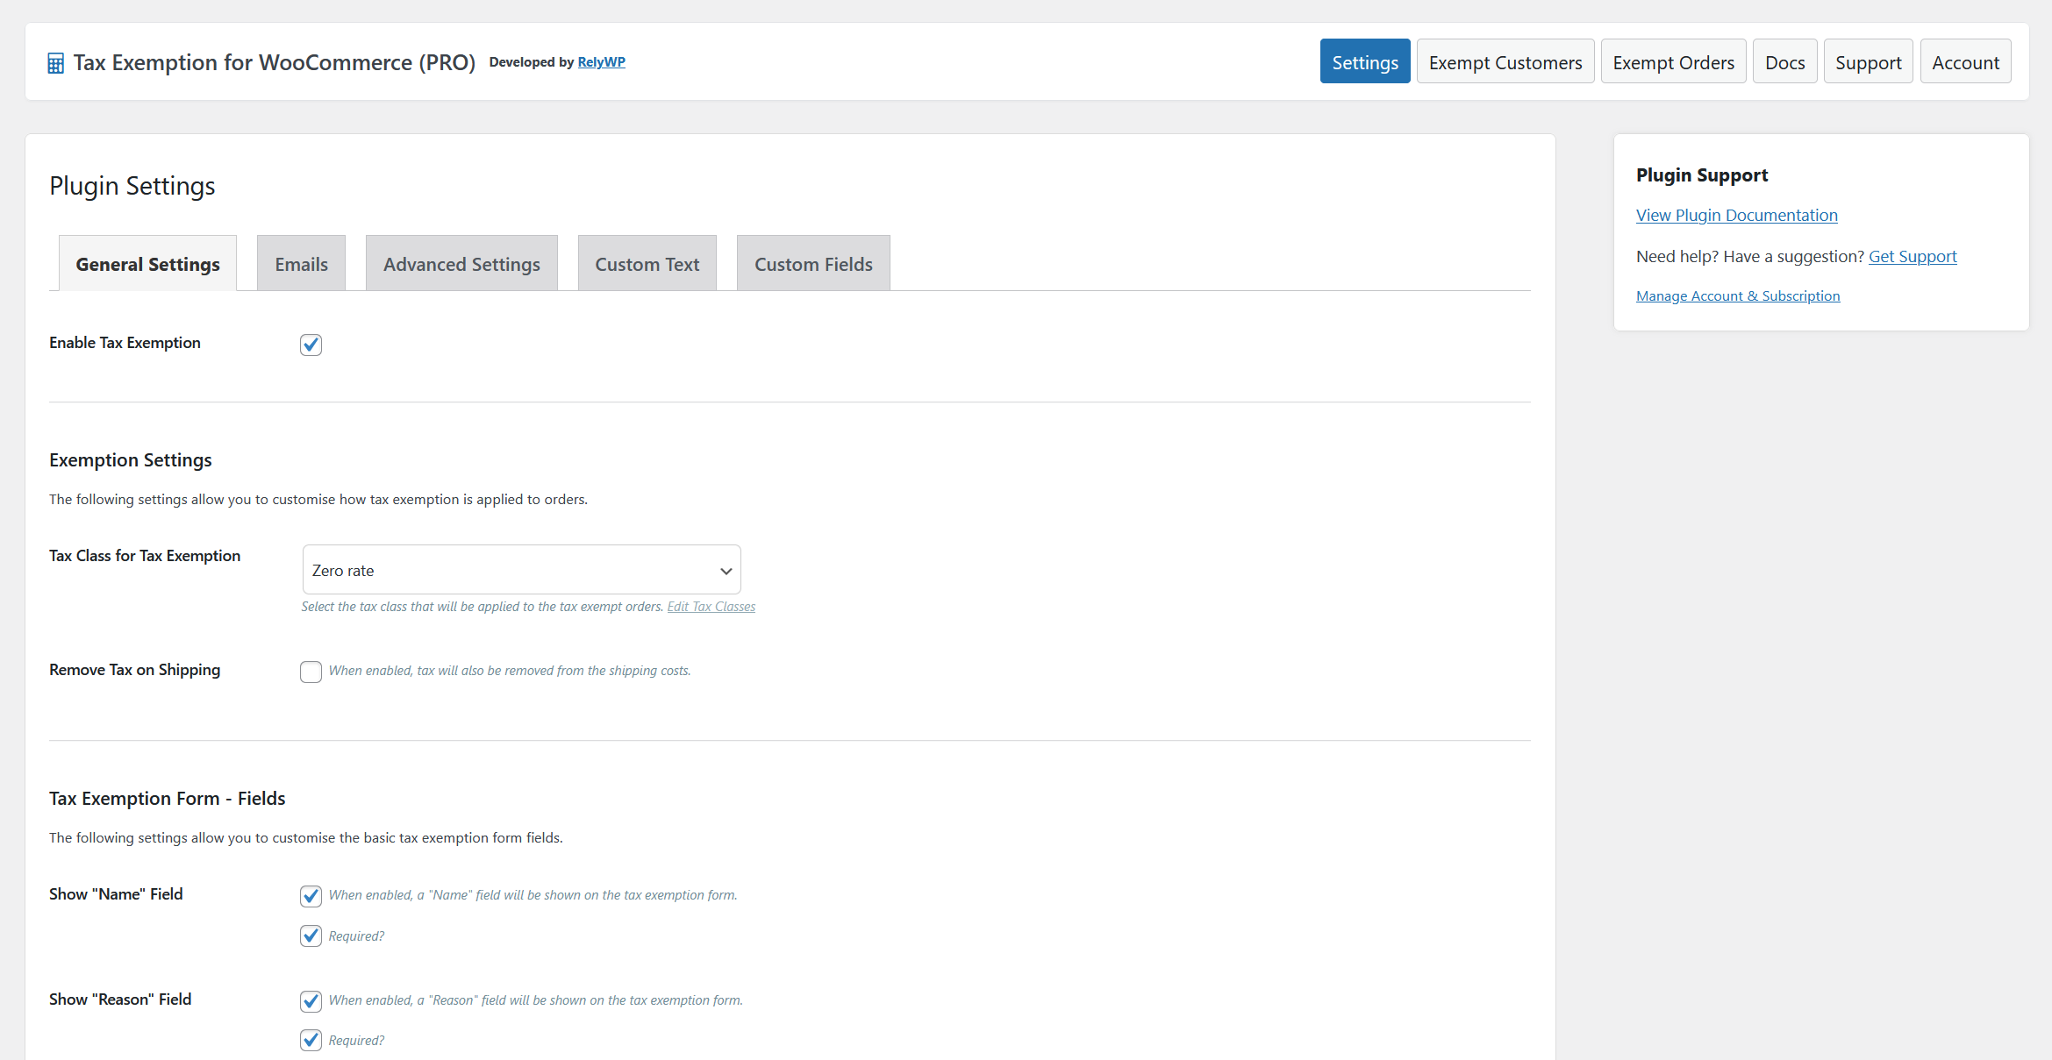Open Manage Account & Subscription
2052x1060 pixels.
(x=1738, y=295)
